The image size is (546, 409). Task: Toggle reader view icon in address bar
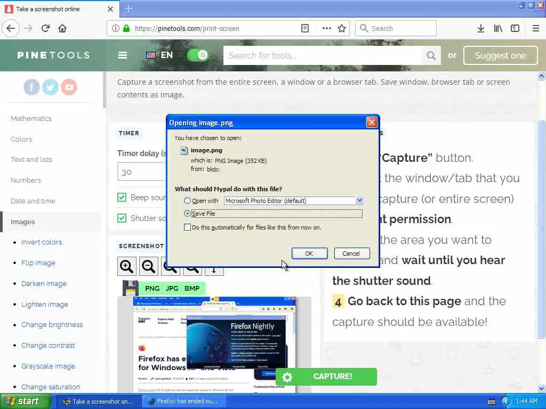304,28
